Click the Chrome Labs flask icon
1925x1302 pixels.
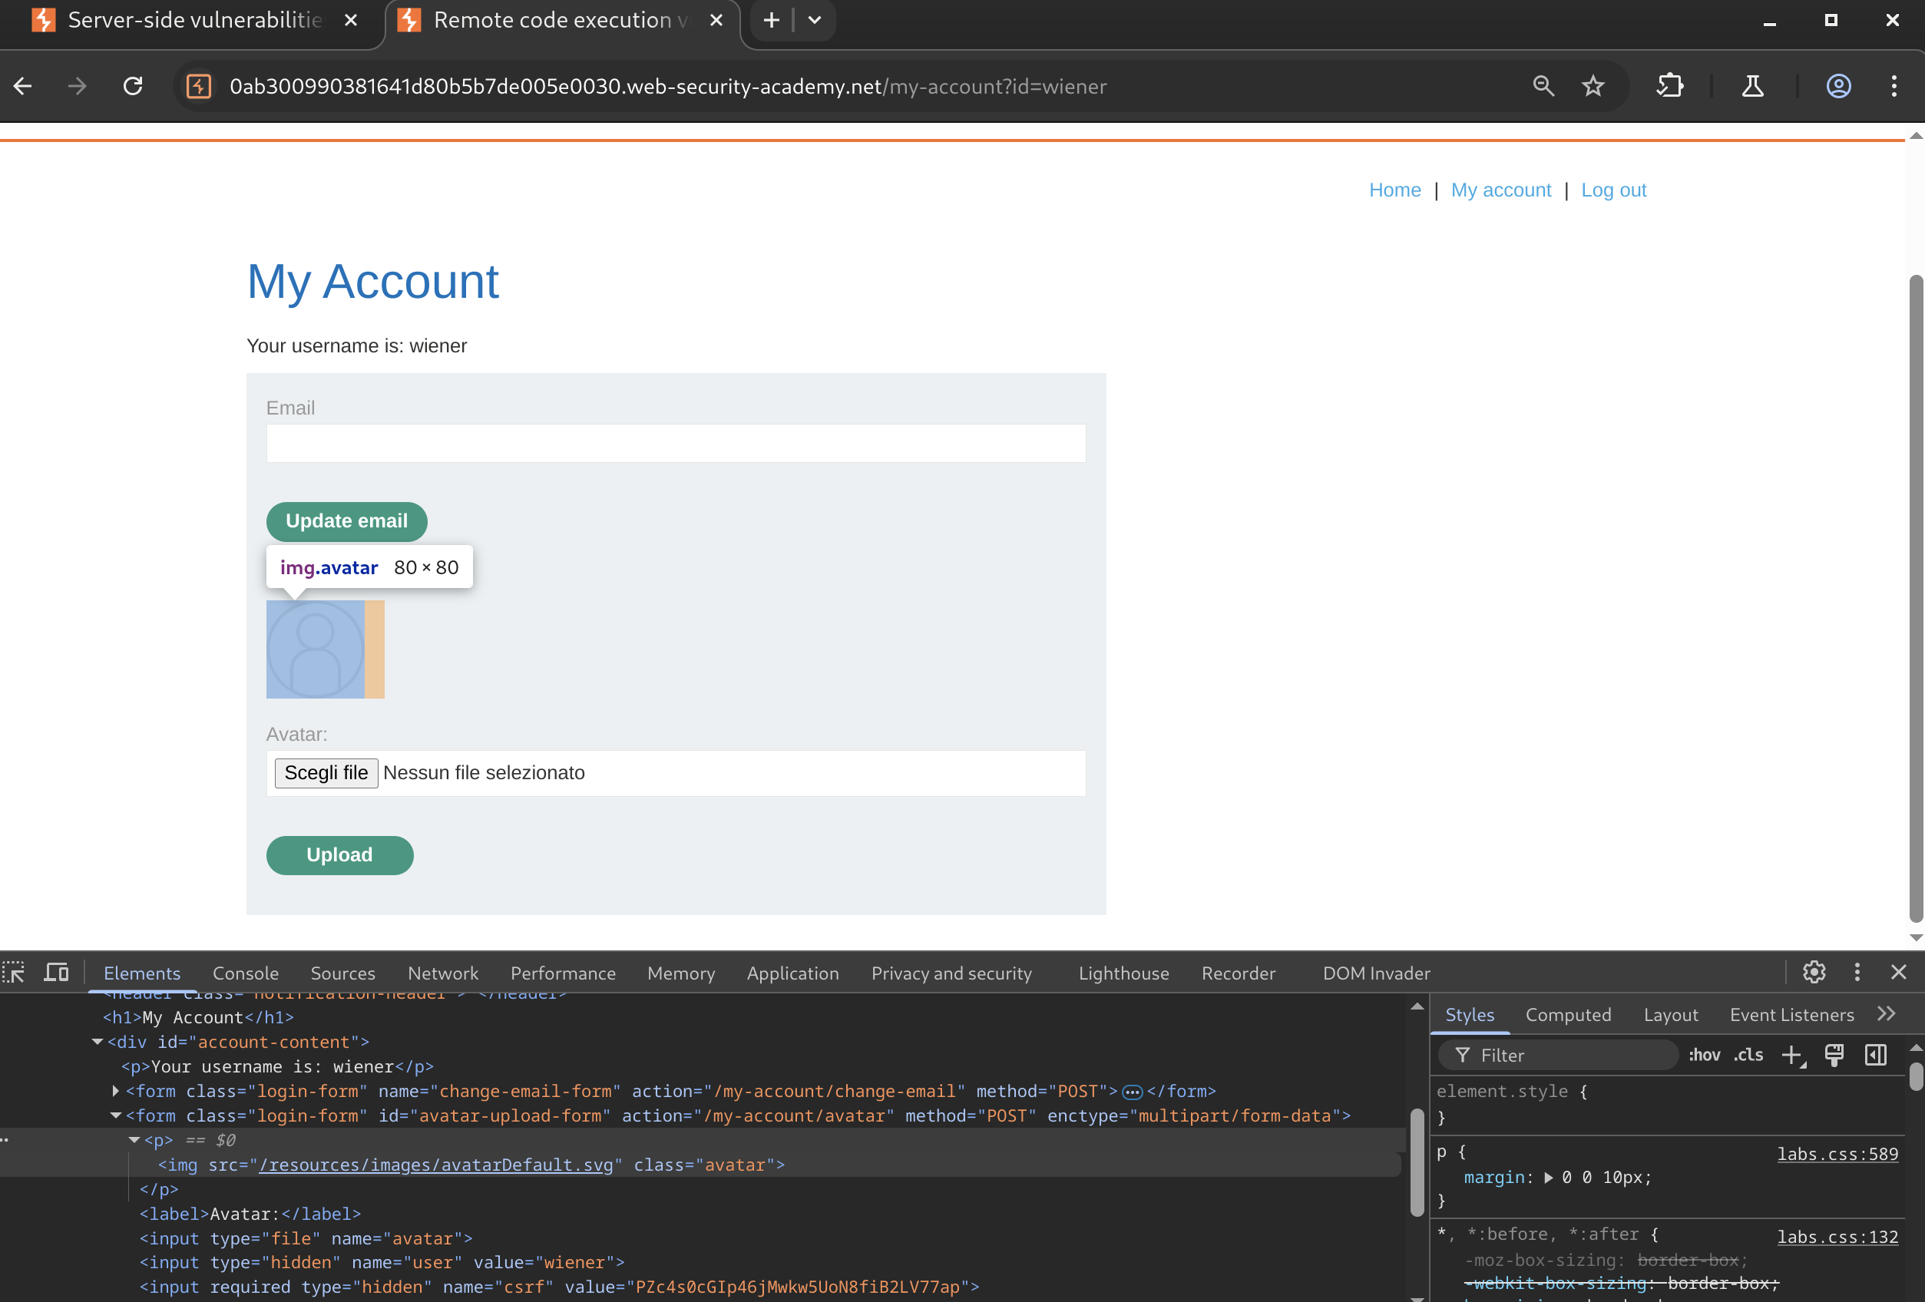[1752, 86]
